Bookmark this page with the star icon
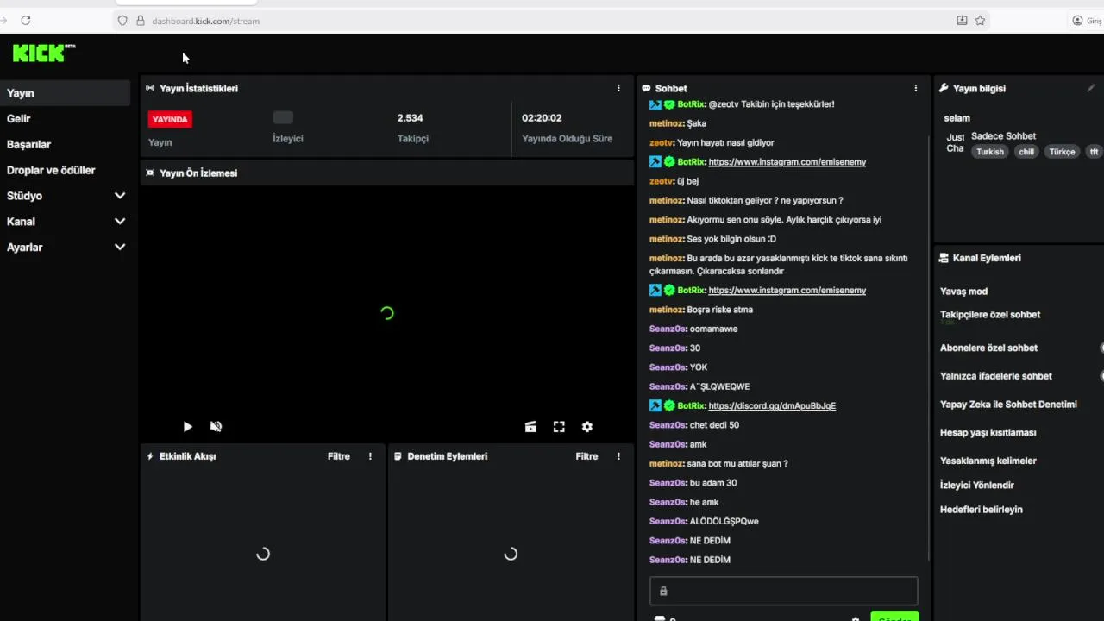This screenshot has width=1104, height=621. tap(980, 20)
